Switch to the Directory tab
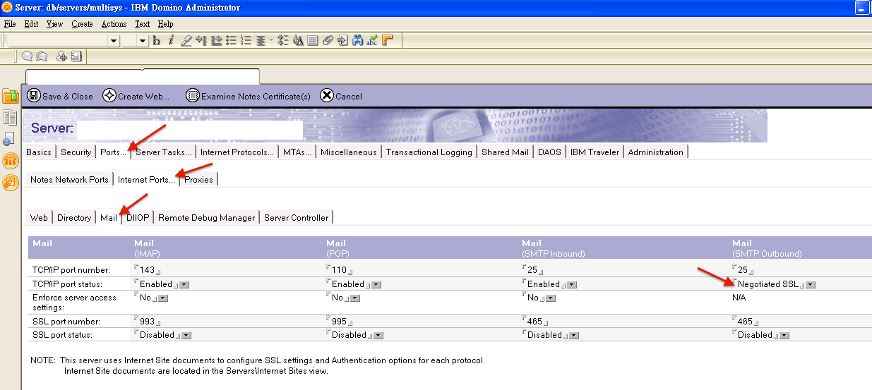872x390 pixels. tap(74, 218)
